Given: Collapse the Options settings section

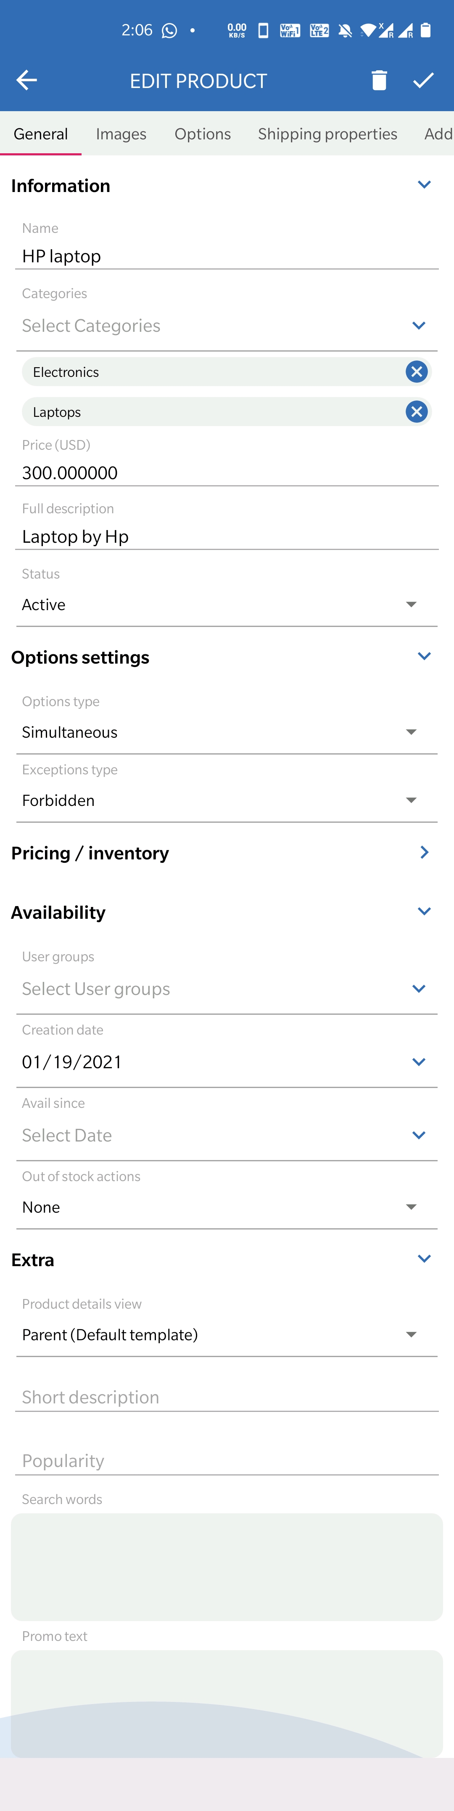Looking at the screenshot, I should [x=424, y=656].
